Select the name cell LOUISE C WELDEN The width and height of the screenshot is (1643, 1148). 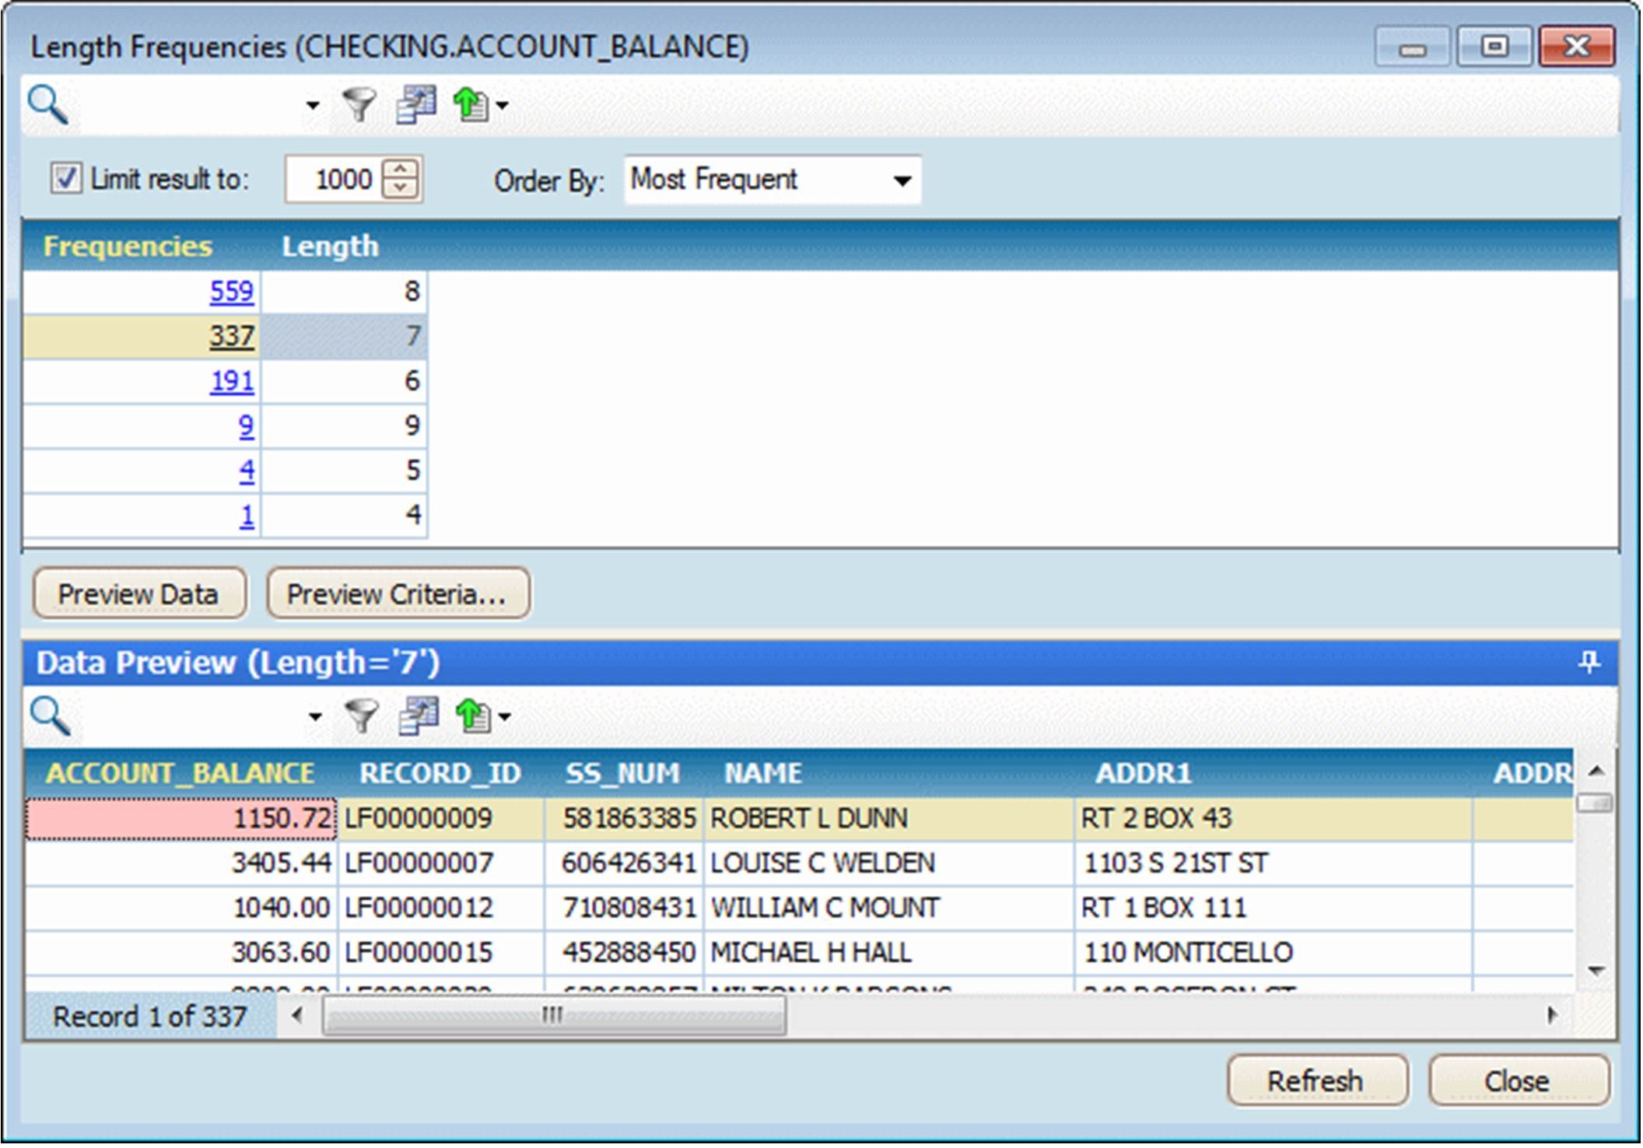(x=888, y=863)
